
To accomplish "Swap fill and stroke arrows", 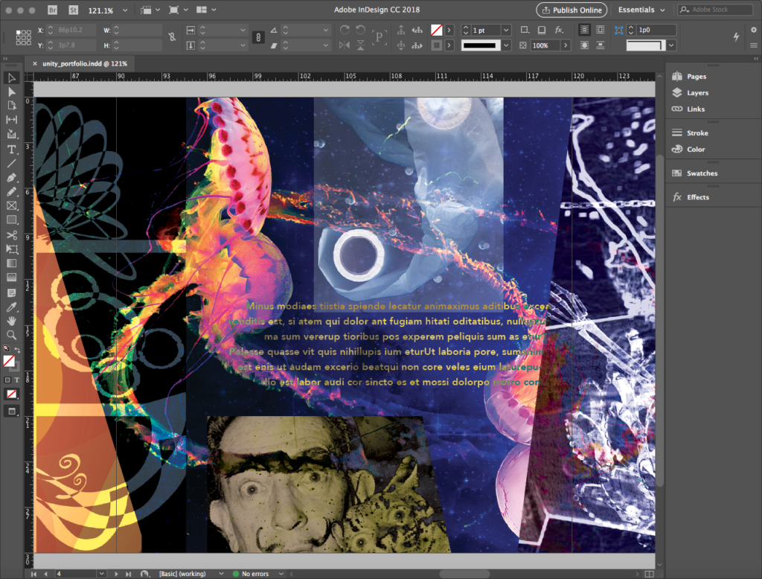I will pos(17,349).
